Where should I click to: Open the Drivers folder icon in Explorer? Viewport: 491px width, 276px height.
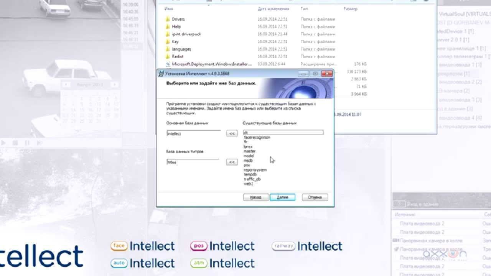click(168, 19)
